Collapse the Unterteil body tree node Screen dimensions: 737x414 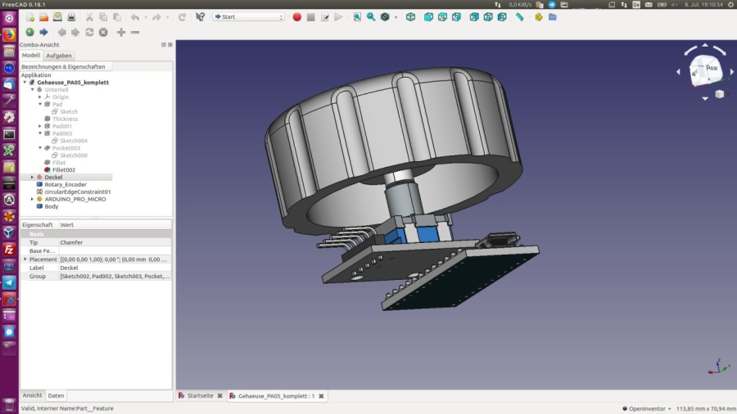pos(33,90)
